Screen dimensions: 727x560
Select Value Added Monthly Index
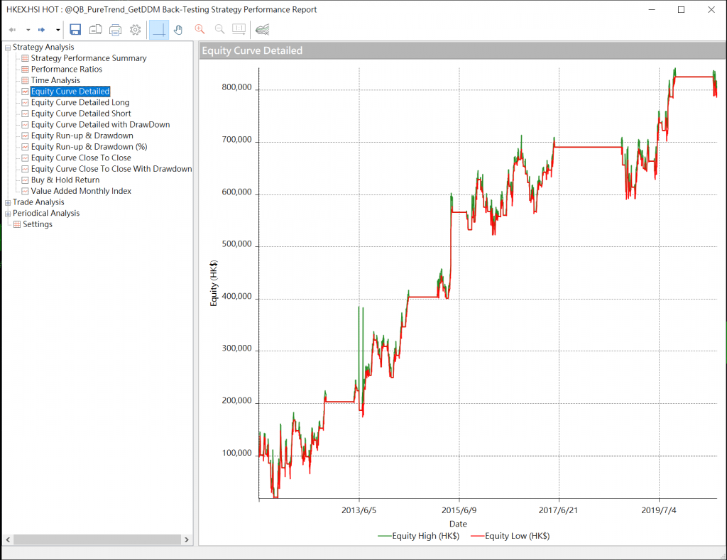point(81,191)
